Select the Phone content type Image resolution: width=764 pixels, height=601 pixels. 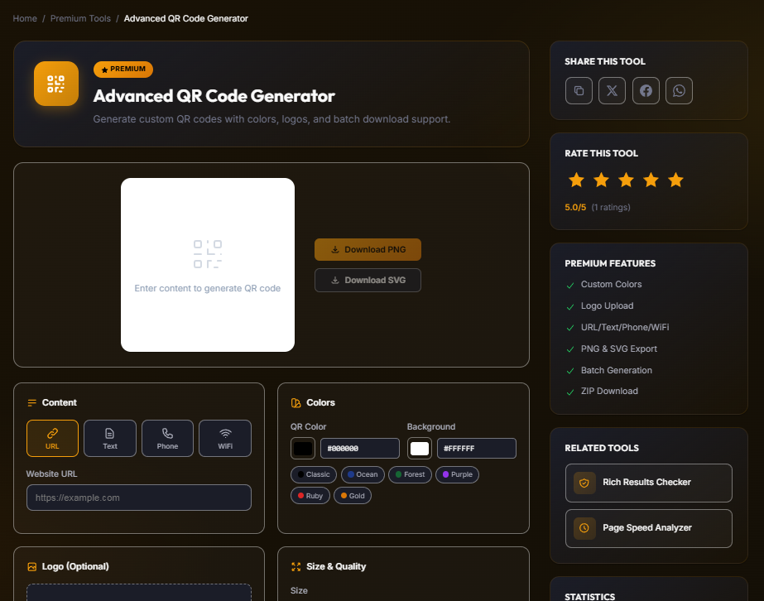167,438
